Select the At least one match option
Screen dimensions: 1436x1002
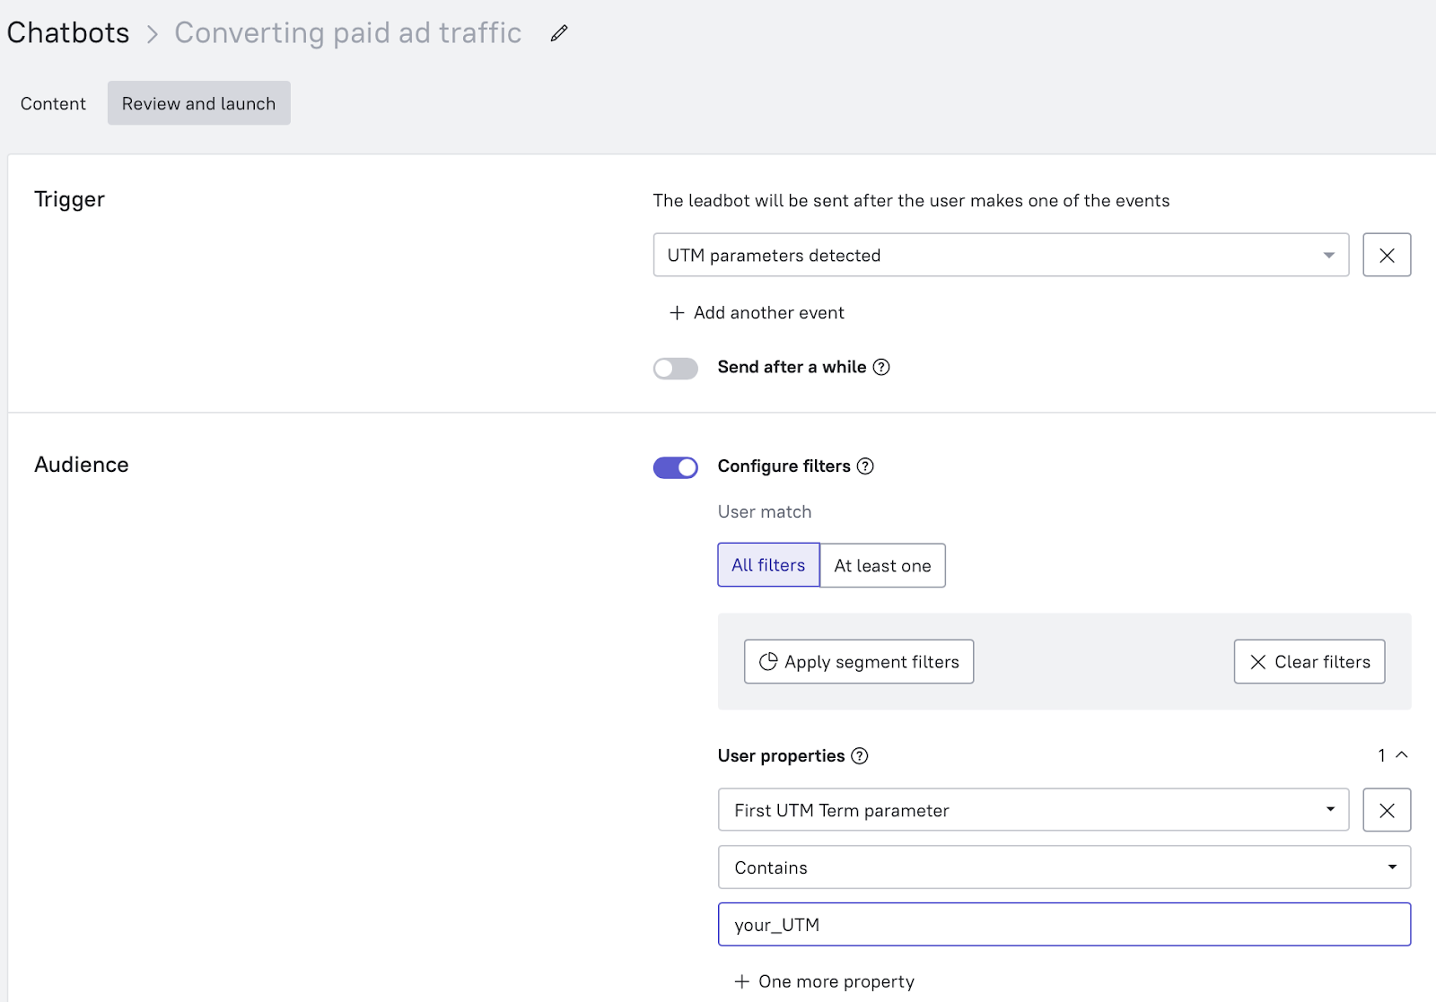pyautogui.click(x=882, y=566)
